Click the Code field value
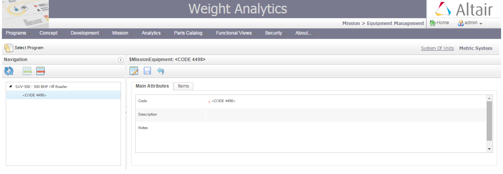Screen dimensions: 503x174 tap(224, 101)
